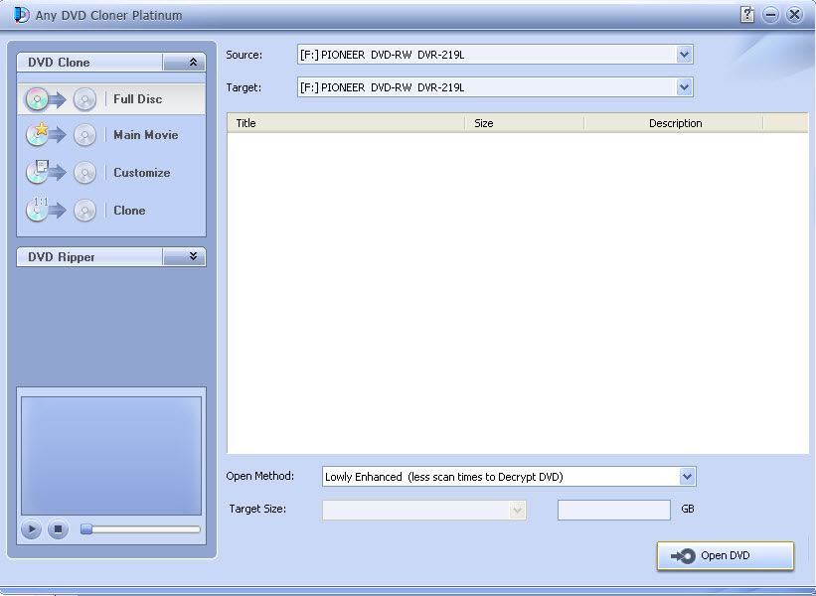Screen dimensions: 816x596
Task: Click the Target Size GB input field
Action: coord(614,511)
